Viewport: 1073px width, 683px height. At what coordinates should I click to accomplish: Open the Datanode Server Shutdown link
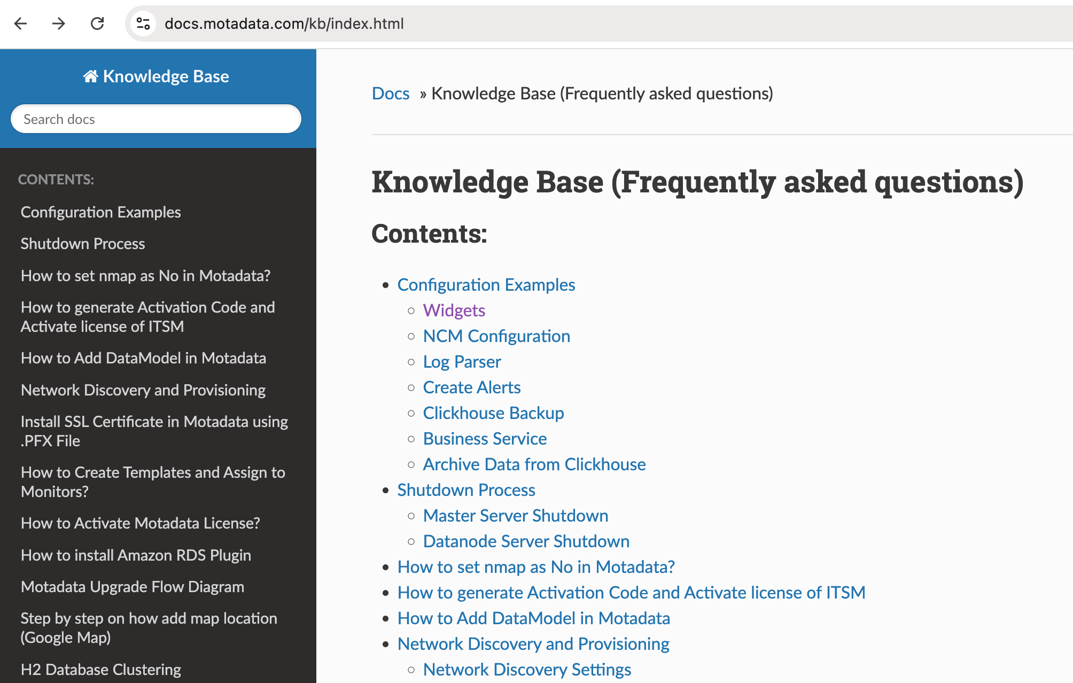(x=526, y=541)
